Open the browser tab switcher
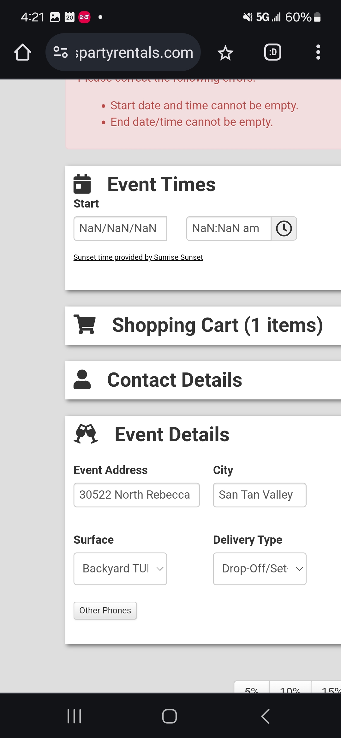 (x=273, y=52)
